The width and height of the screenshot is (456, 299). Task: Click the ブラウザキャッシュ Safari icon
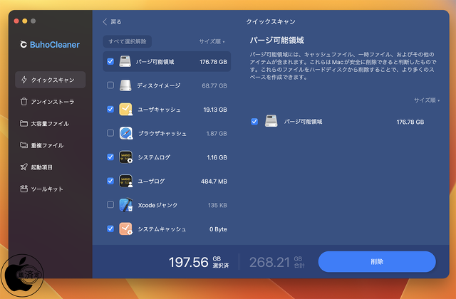tap(126, 133)
